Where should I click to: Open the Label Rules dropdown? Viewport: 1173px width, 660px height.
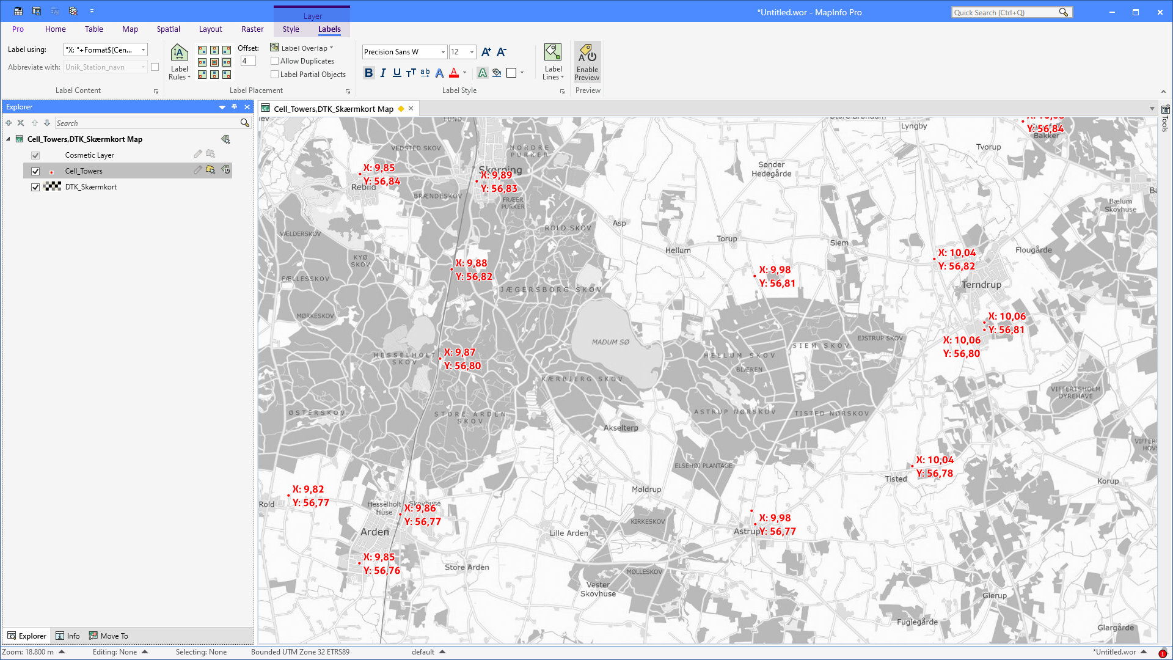179,61
